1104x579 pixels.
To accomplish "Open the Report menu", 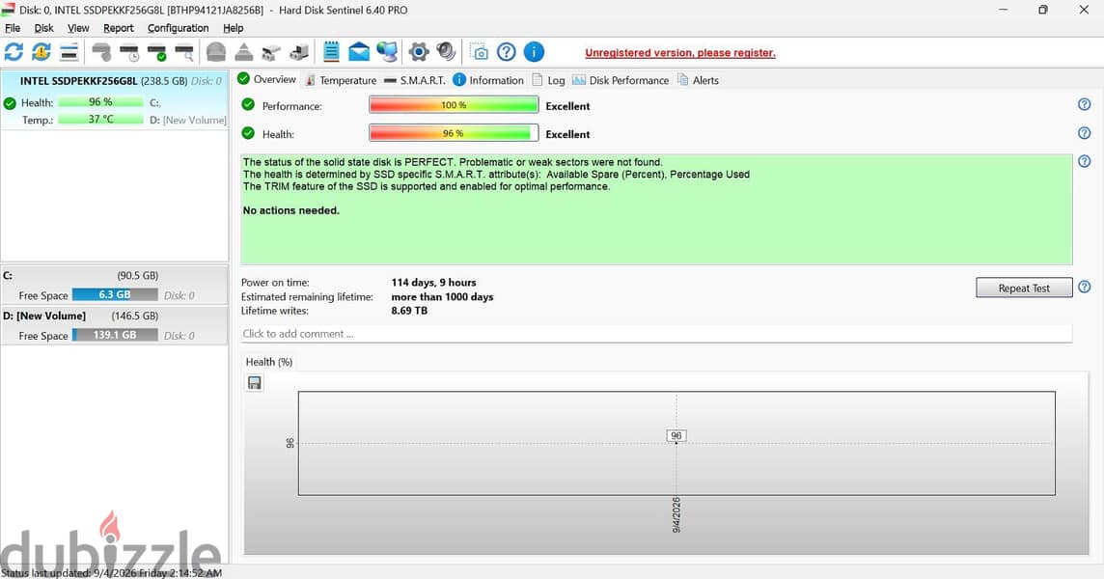I will [119, 28].
